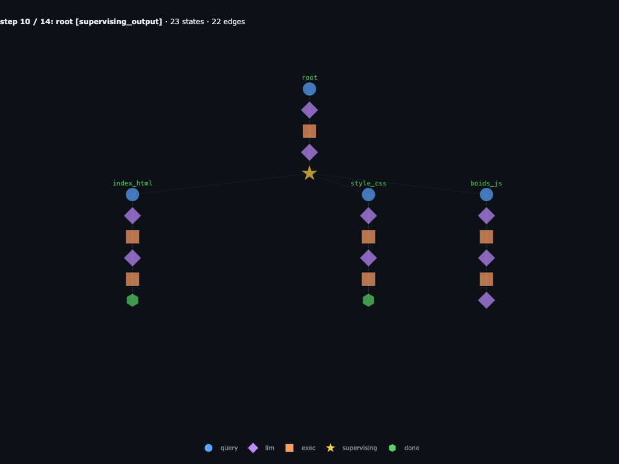Click the green done hexagon under index_html

pyautogui.click(x=132, y=300)
